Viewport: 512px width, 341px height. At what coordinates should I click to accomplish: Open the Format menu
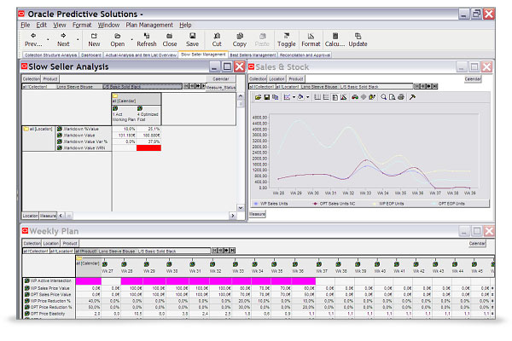[82, 25]
